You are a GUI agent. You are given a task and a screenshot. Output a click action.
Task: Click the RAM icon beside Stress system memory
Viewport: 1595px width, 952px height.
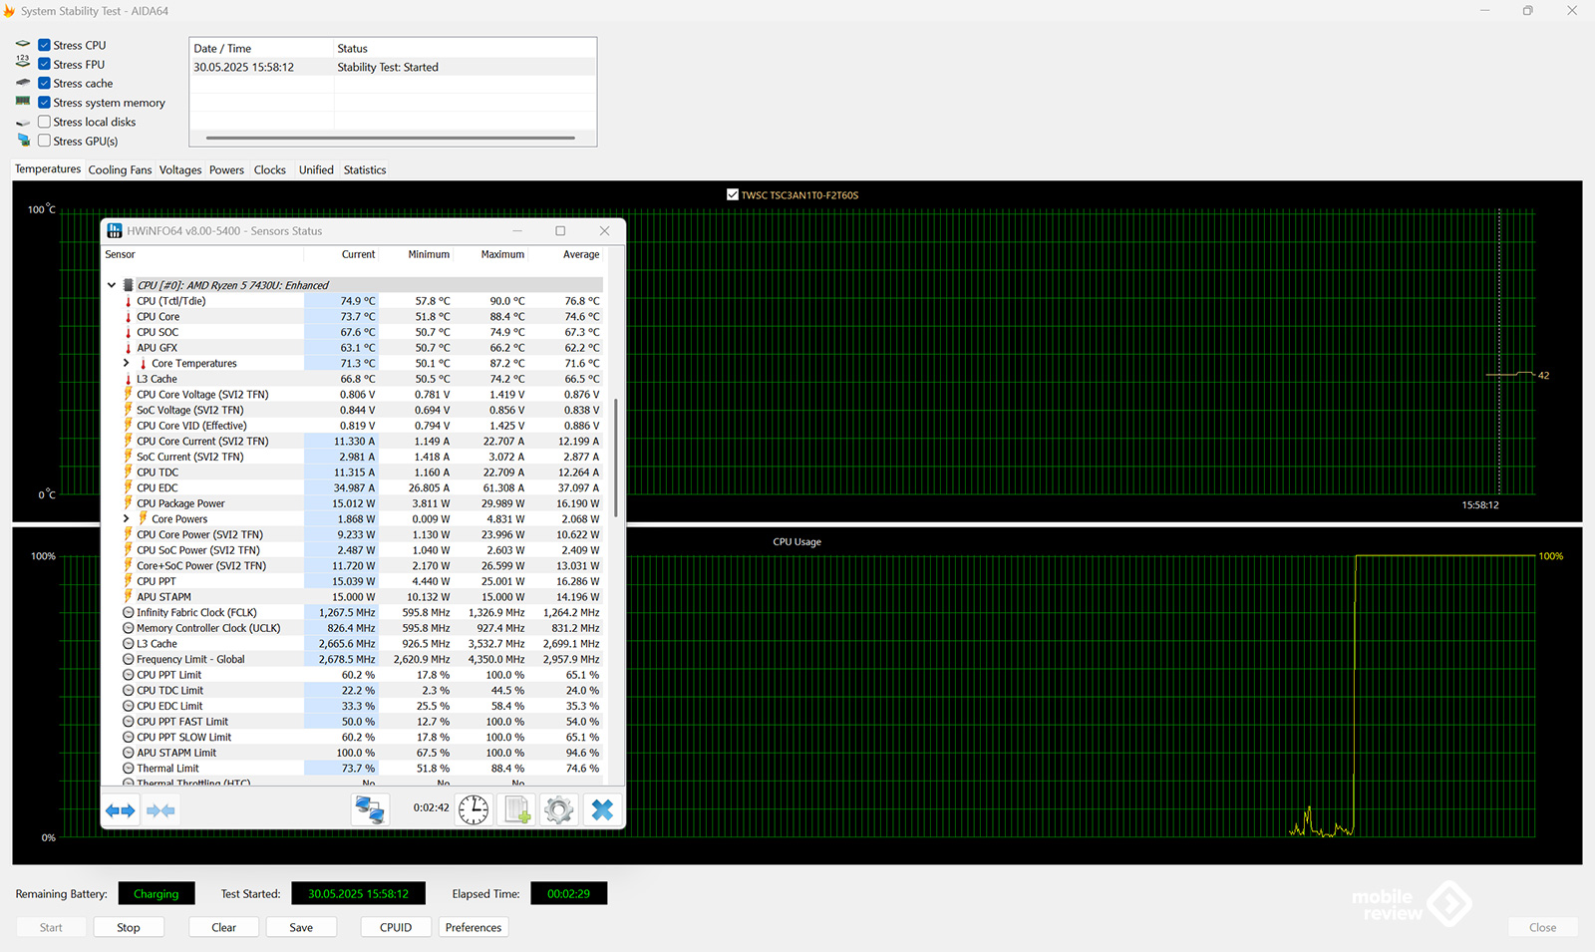tap(23, 102)
